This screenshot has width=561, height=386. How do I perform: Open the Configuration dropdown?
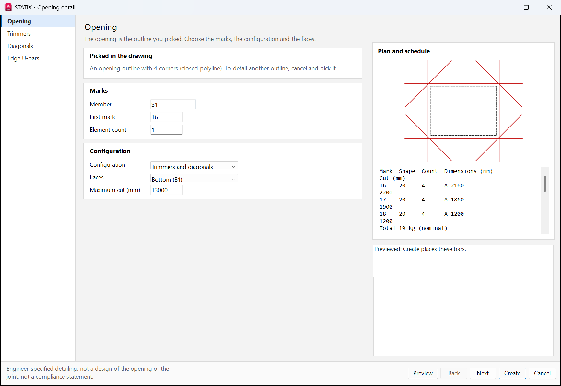[x=194, y=166]
